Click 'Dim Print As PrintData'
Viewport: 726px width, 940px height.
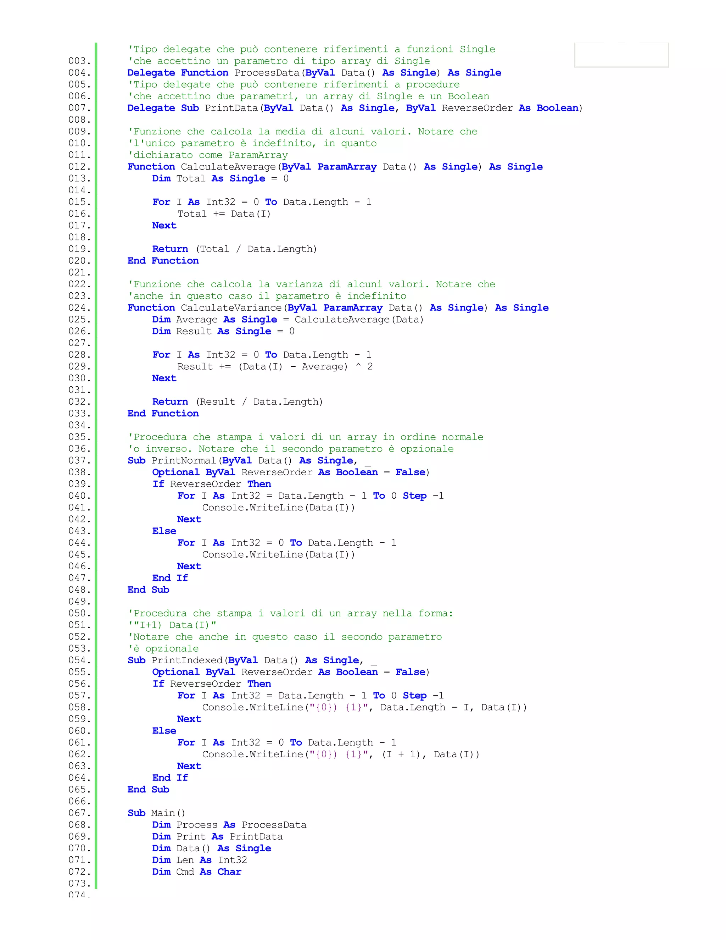click(217, 837)
